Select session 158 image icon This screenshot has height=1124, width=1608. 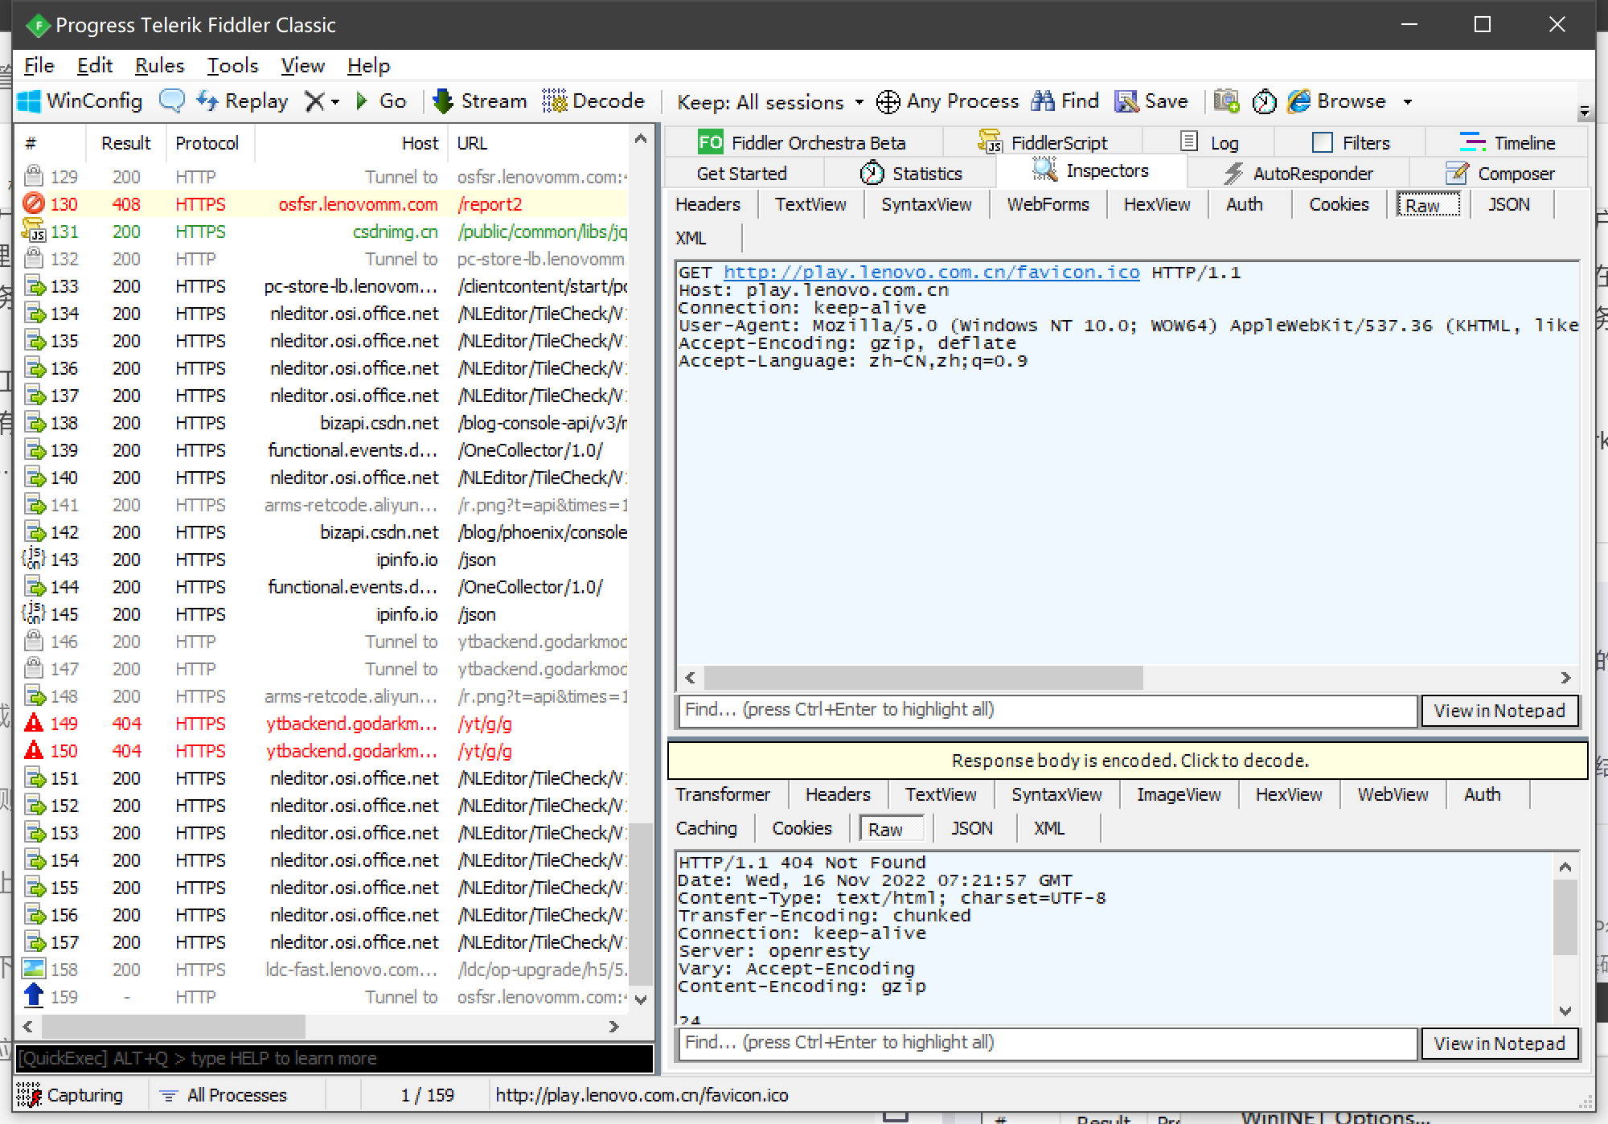tap(34, 970)
